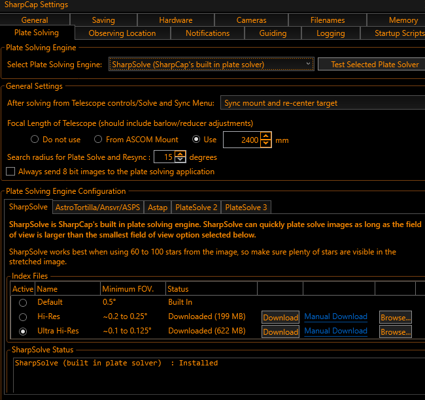Activate the Ultra Hi-Res index file

pyautogui.click(x=23, y=331)
